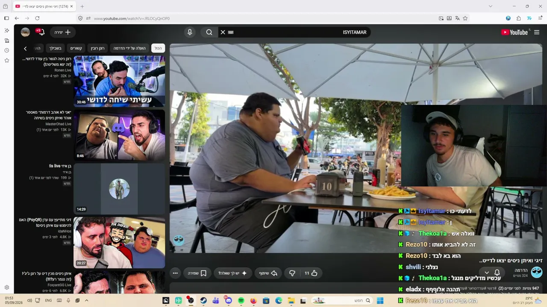Select the 'בשבילך' filter chip
Screen dimensions: 547x307
pos(55,48)
